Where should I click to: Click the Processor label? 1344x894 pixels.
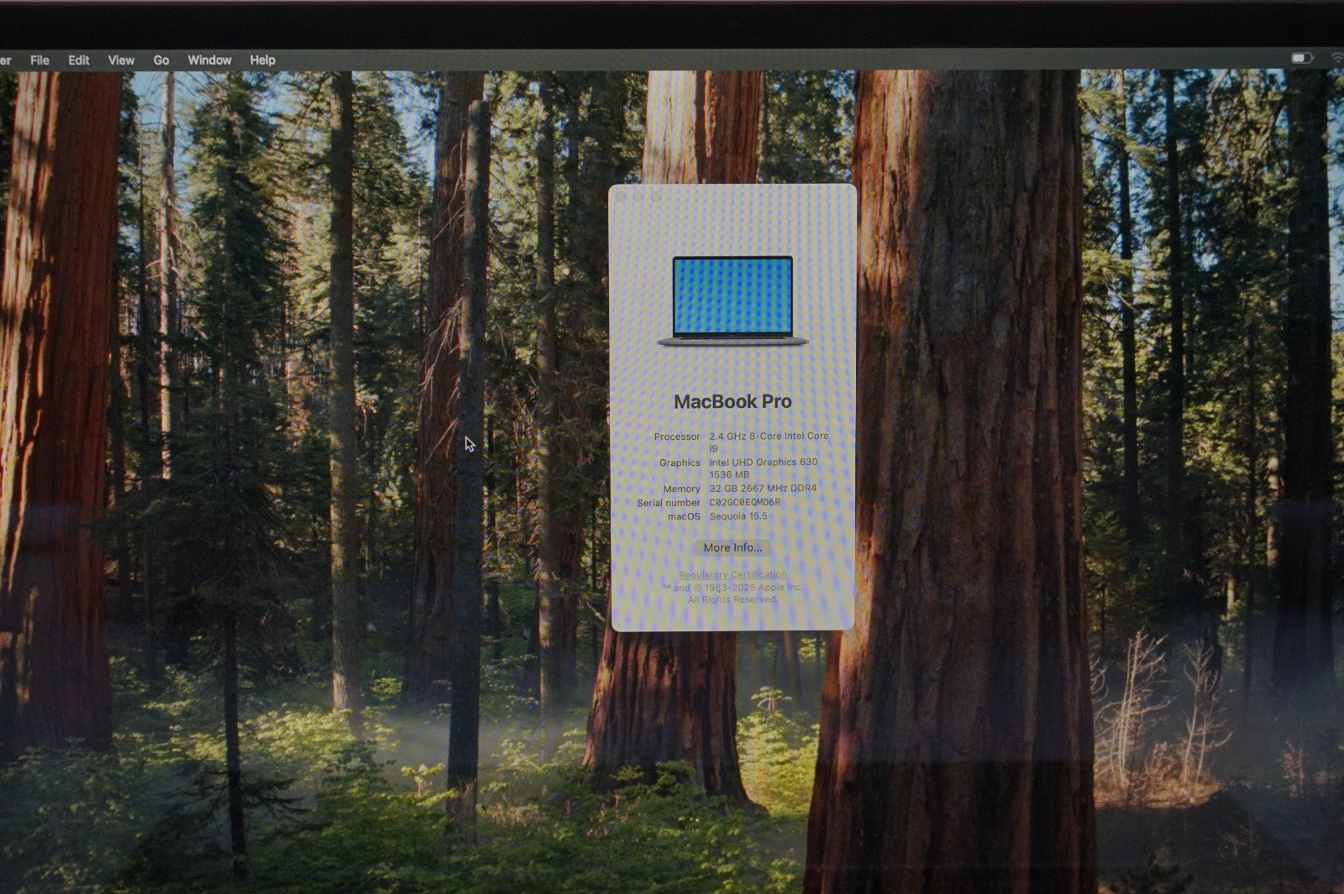(x=677, y=437)
